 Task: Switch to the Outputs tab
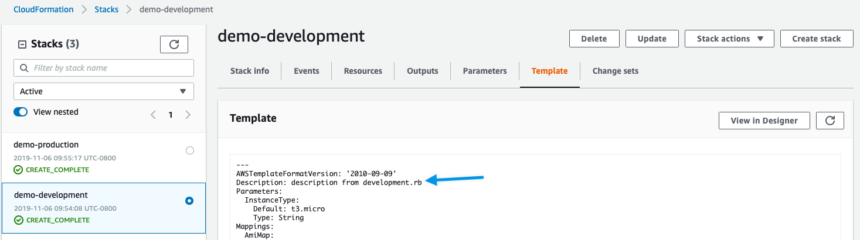coord(423,71)
